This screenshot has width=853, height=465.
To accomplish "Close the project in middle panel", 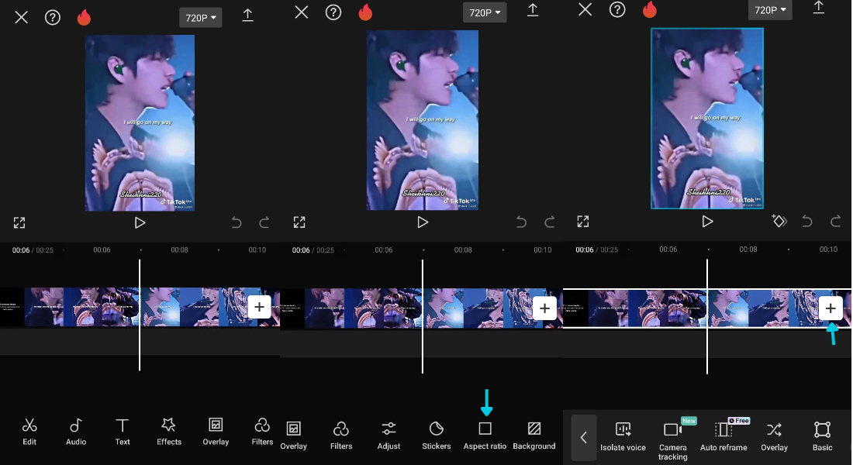I will 302,12.
